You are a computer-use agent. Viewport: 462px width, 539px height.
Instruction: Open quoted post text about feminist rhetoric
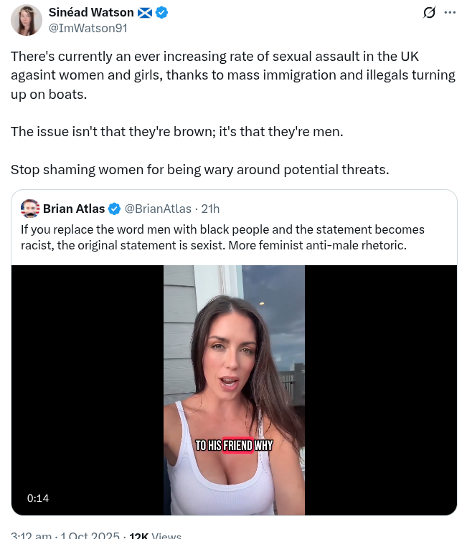pos(222,237)
